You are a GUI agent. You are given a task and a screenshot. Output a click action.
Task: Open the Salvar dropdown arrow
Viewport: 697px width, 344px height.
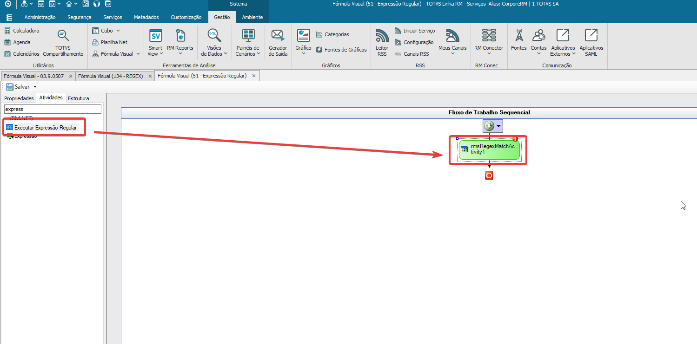(35, 87)
